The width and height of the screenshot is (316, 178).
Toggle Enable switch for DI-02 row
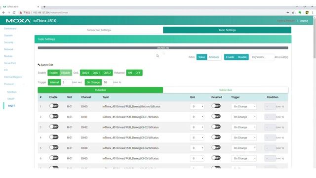[54, 127]
